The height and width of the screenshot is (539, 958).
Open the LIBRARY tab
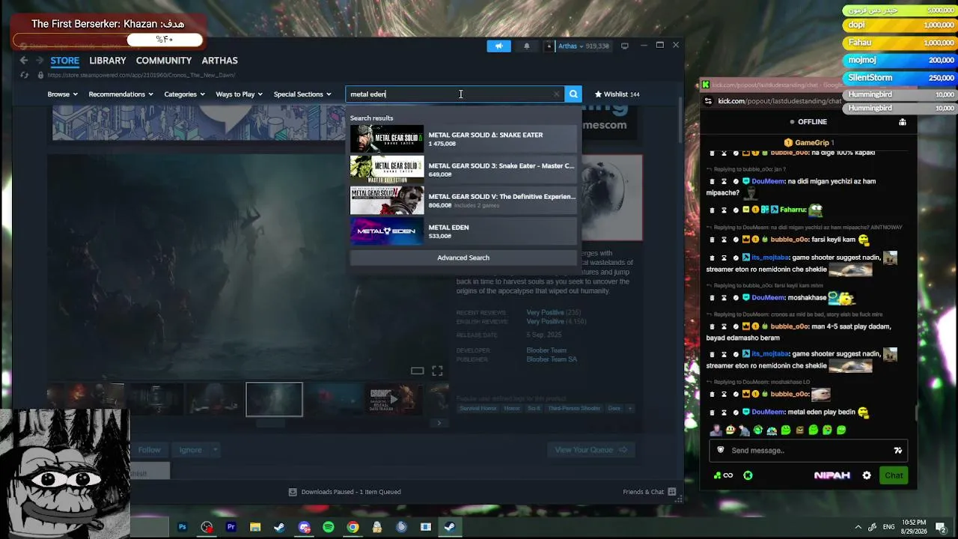[108, 61]
